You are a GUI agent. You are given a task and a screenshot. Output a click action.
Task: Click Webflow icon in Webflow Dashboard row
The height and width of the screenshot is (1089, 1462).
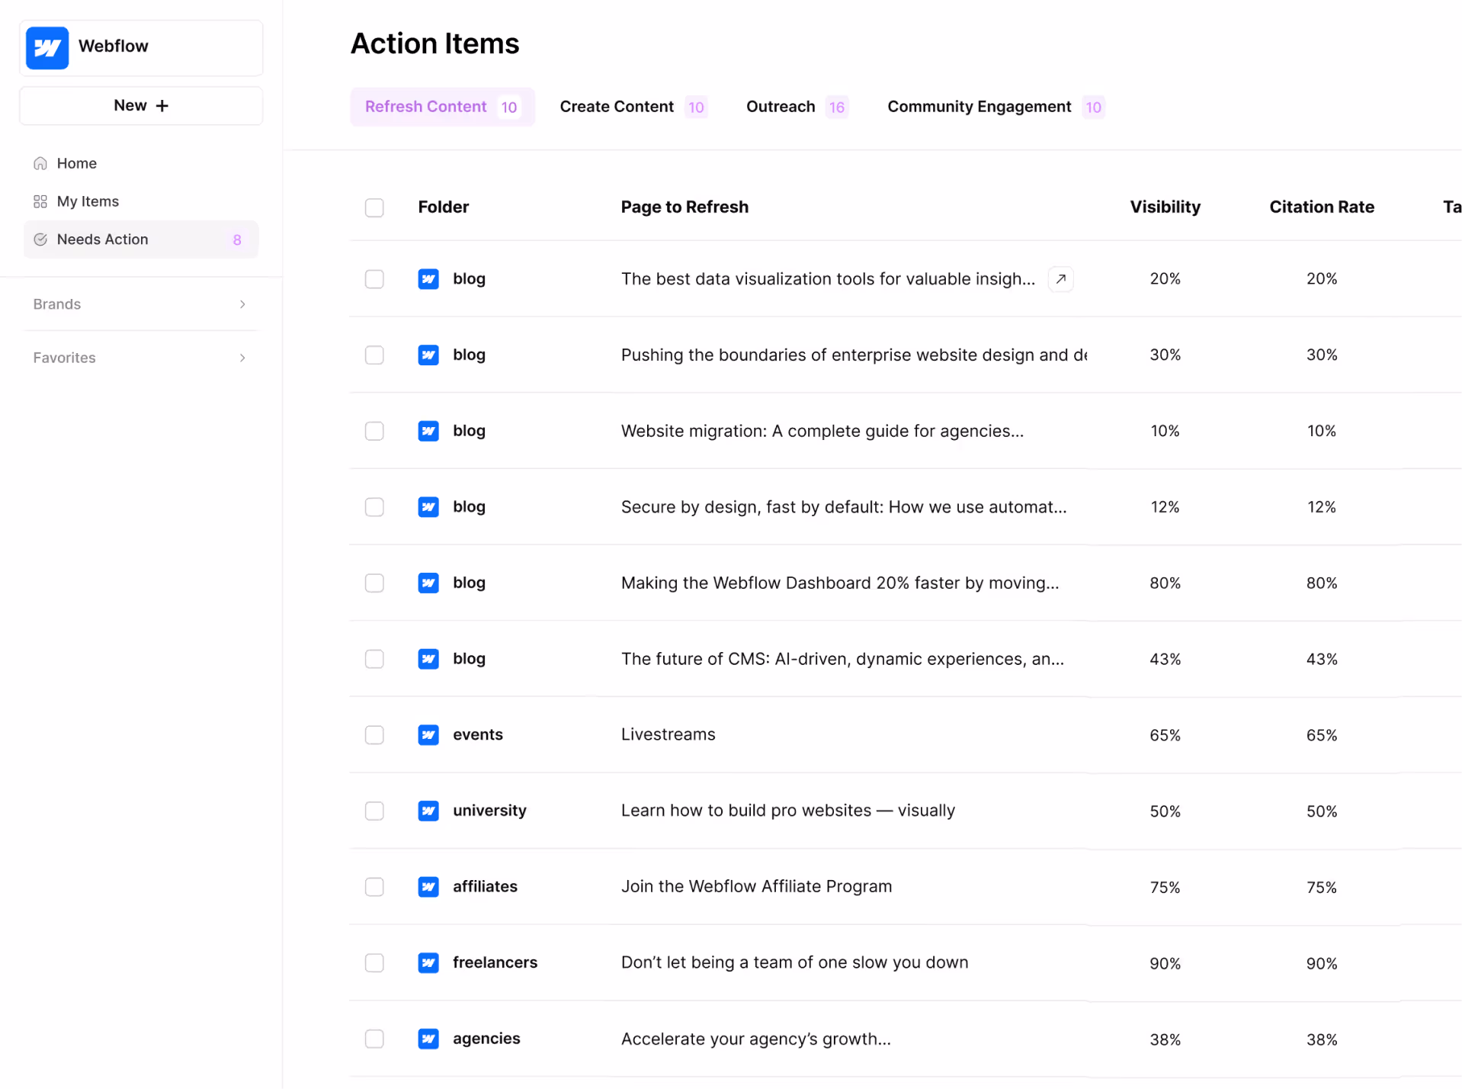tap(428, 583)
